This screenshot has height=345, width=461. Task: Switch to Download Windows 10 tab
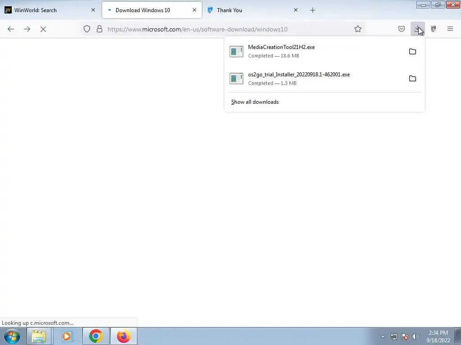pyautogui.click(x=152, y=10)
